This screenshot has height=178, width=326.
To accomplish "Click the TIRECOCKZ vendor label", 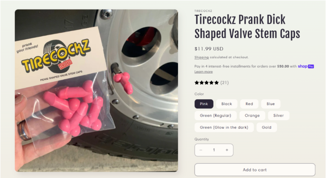I will pos(203,11).
